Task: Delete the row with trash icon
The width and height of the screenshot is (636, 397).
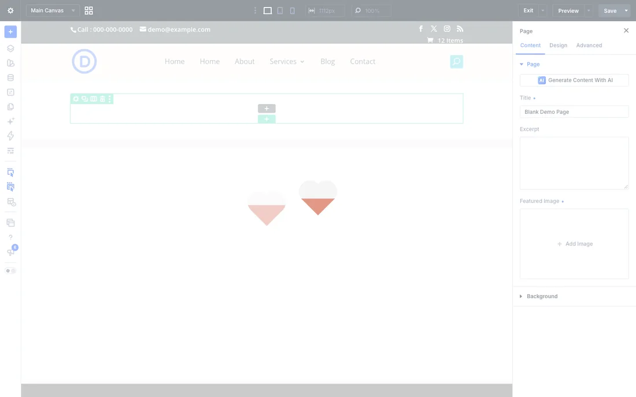Action: click(x=102, y=99)
